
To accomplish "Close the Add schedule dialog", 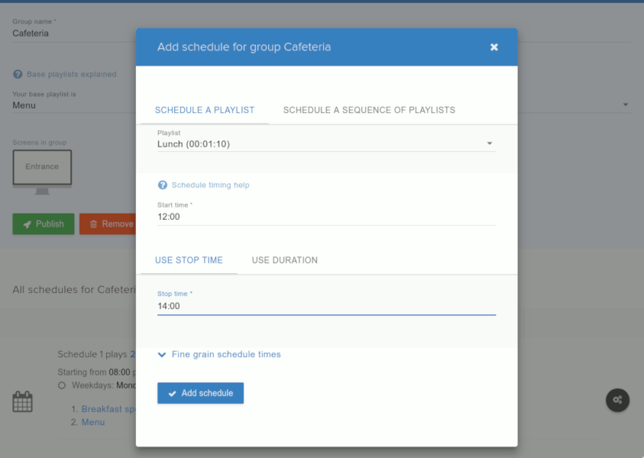I will click(x=494, y=47).
